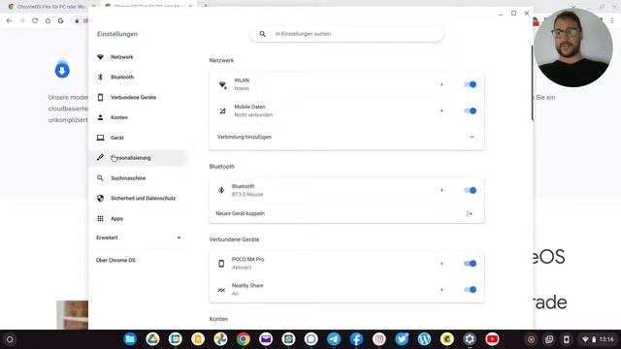
Task: Open Netzwerk settings in sidebar
Action: (x=121, y=57)
